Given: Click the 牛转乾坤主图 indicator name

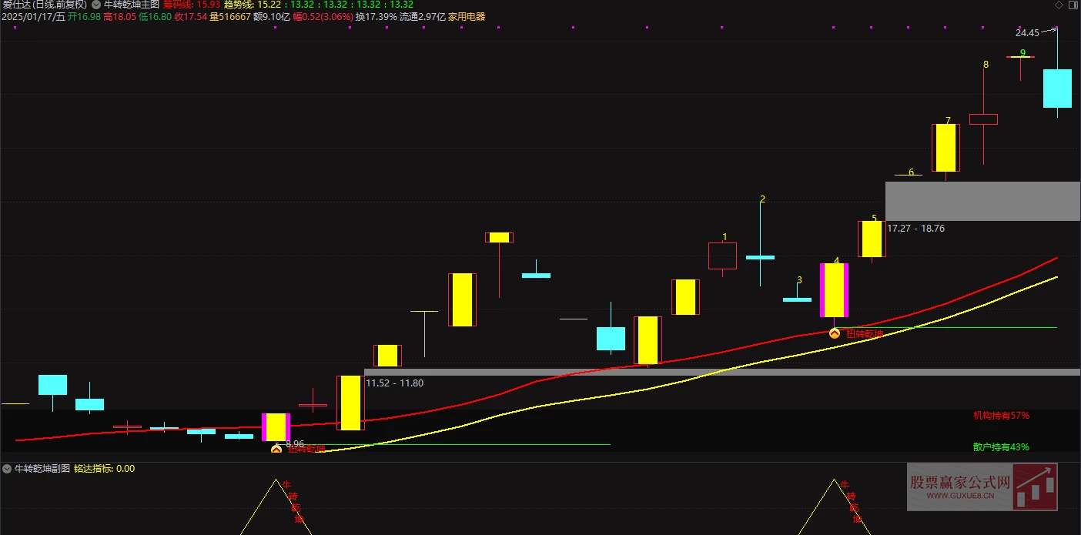Looking at the screenshot, I should 131,5.
